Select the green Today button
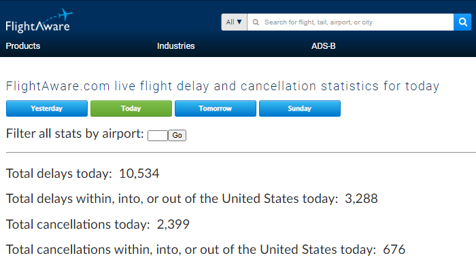 click(x=131, y=109)
